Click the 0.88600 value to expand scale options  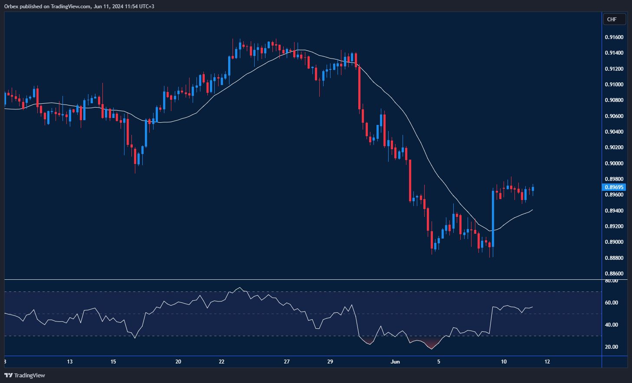tap(614, 273)
